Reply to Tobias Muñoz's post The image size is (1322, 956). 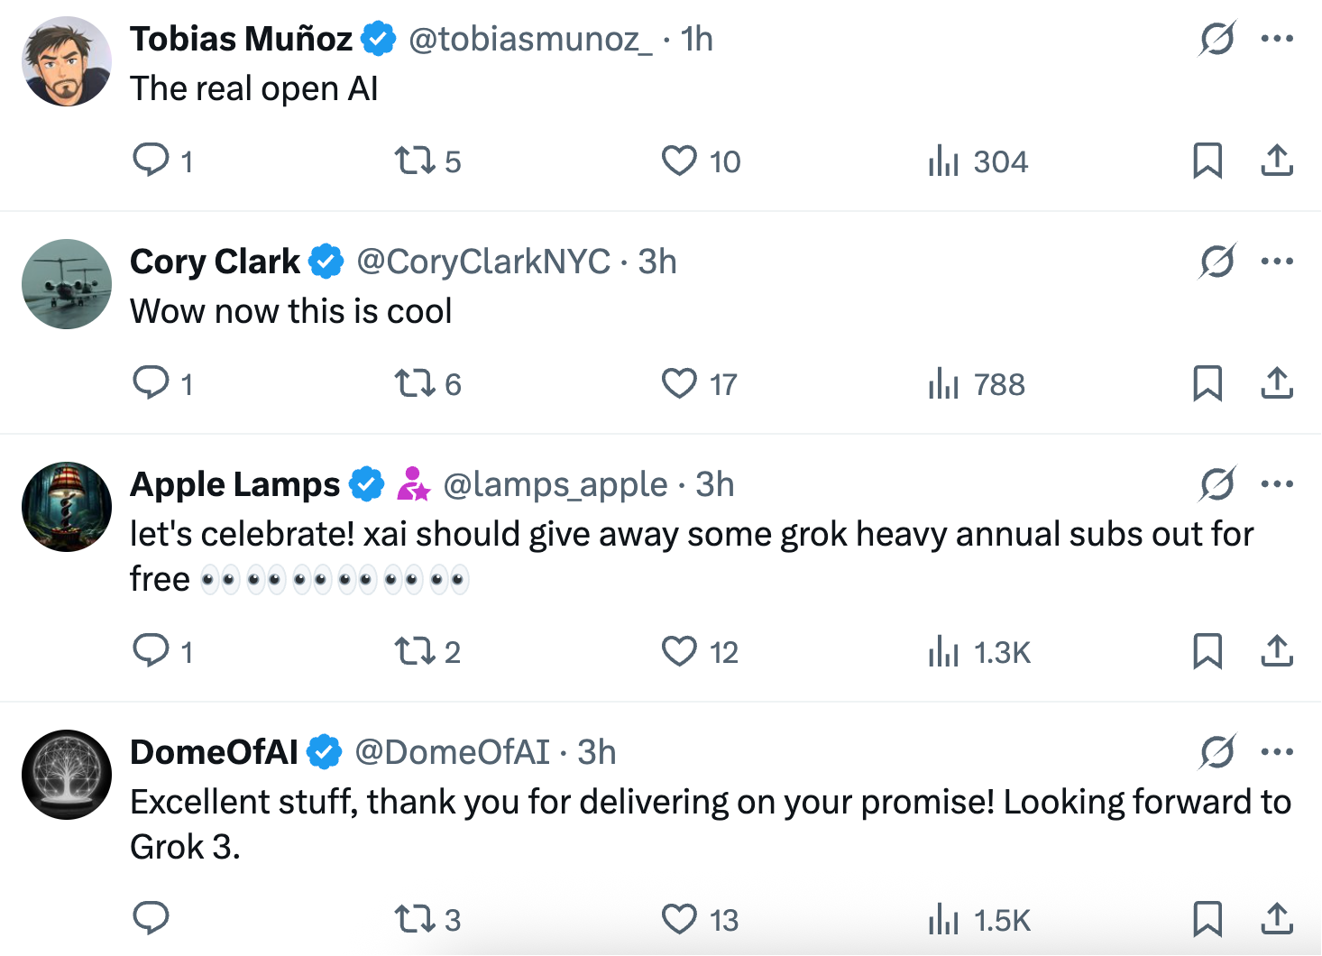tap(151, 161)
